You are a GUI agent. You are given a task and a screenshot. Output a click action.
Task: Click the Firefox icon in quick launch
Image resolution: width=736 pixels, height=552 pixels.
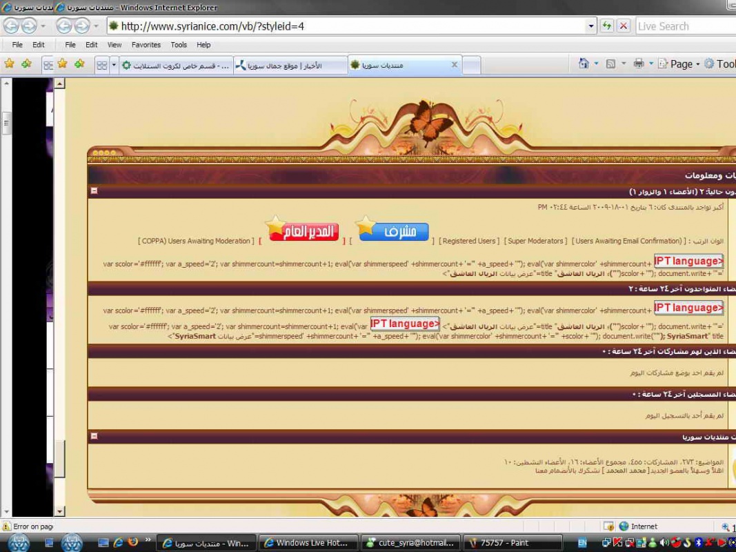(x=133, y=542)
